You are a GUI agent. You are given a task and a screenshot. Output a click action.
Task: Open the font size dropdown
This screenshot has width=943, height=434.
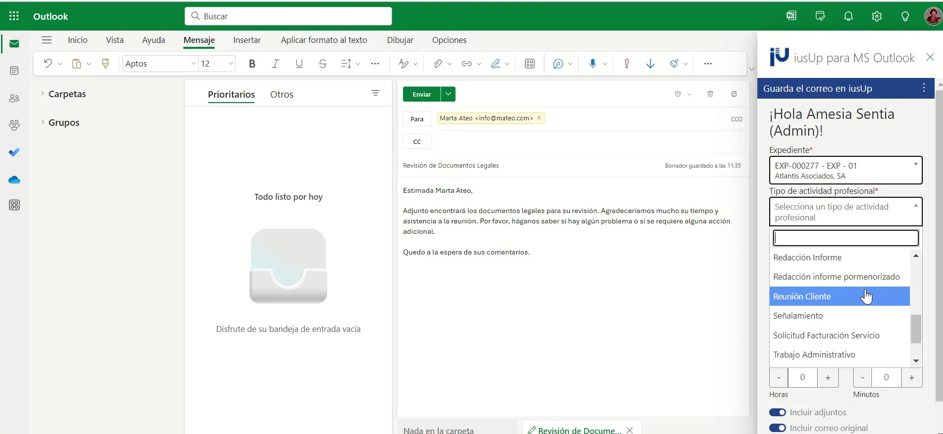tap(231, 64)
